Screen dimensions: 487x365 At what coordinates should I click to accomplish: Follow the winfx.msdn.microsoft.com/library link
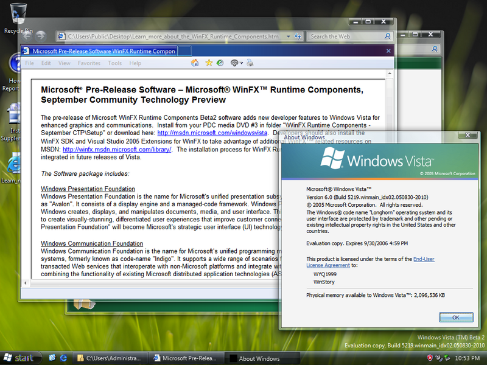click(x=117, y=149)
